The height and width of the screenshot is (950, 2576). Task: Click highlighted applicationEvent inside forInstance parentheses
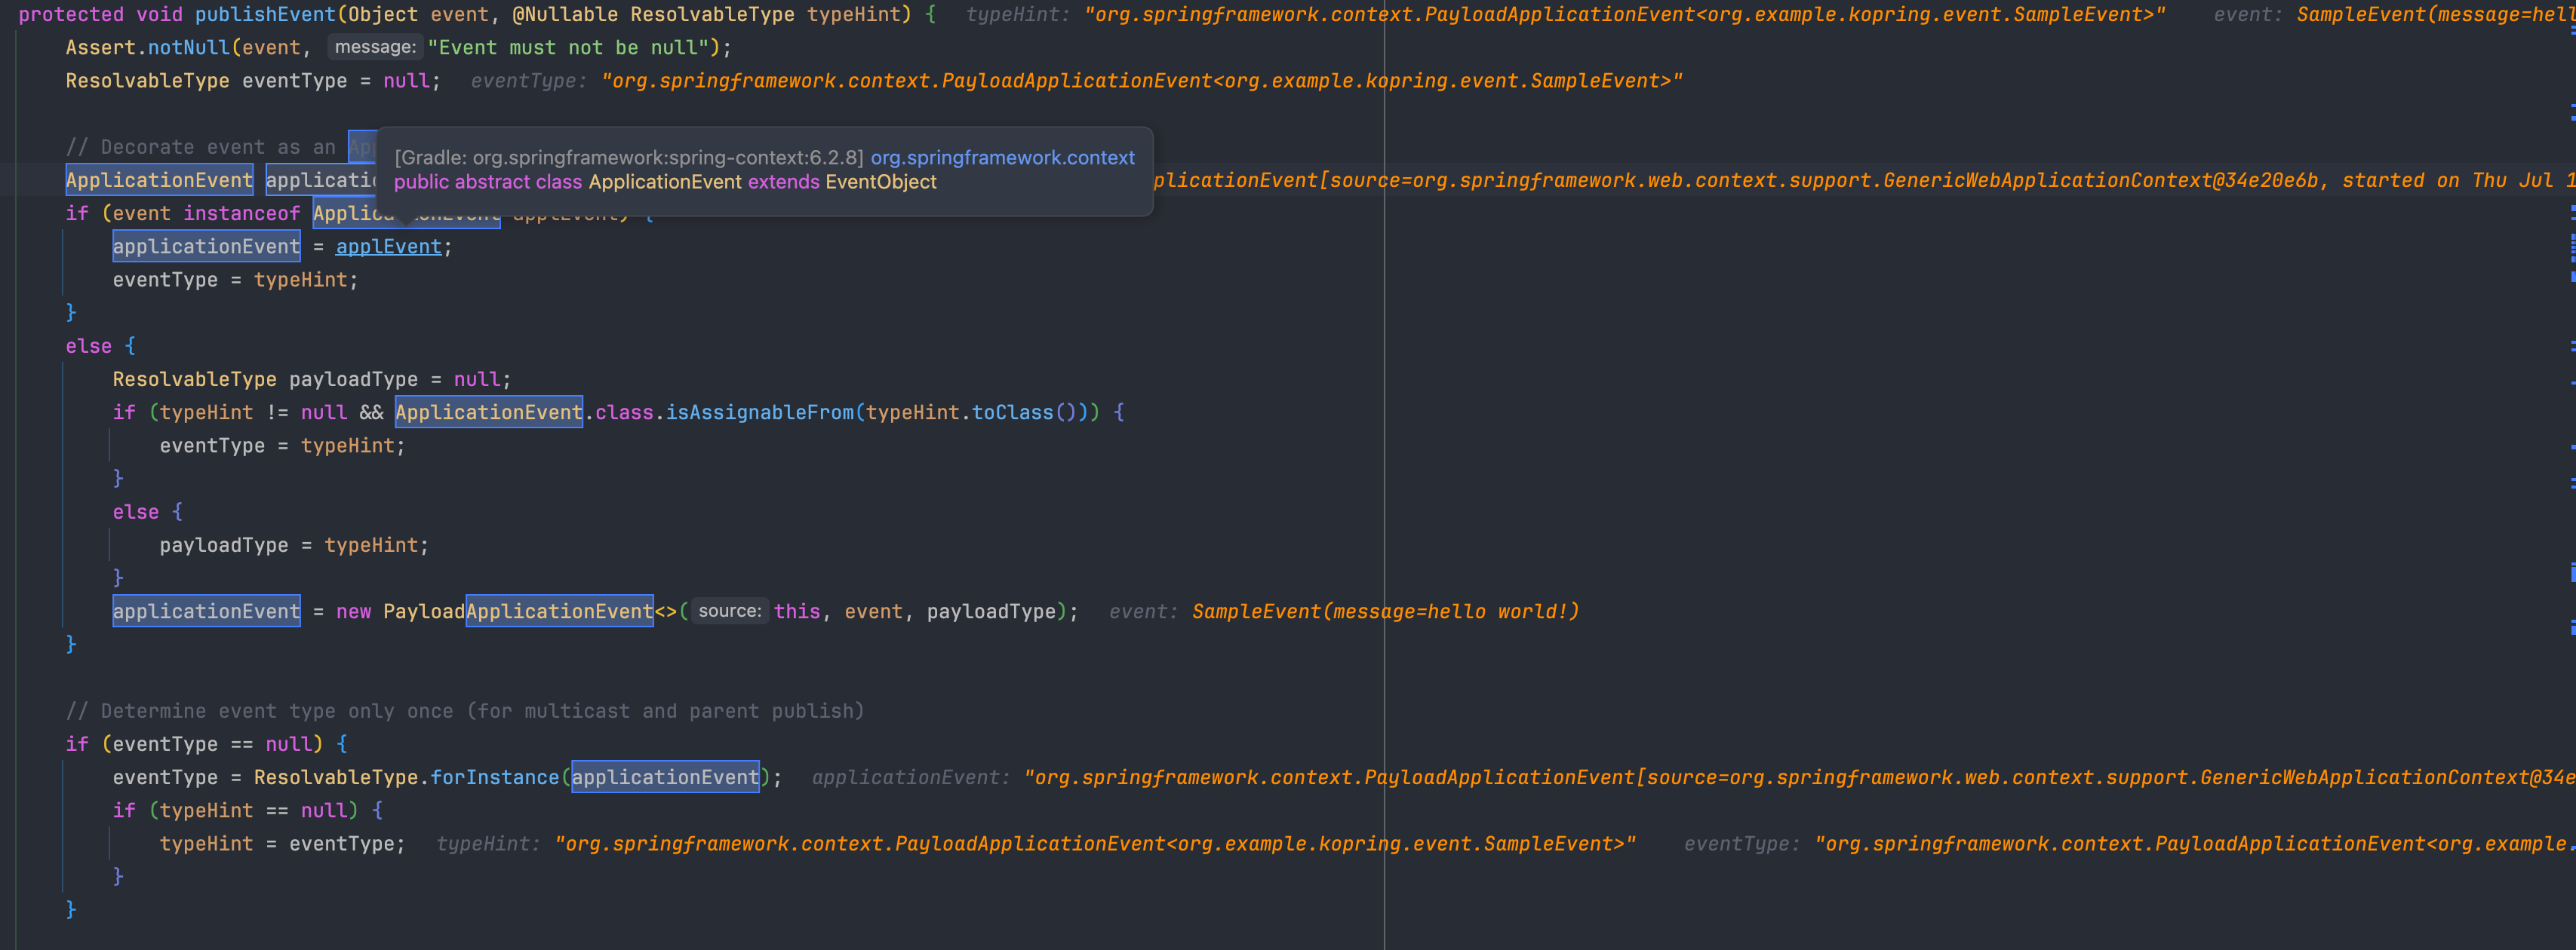pos(665,777)
